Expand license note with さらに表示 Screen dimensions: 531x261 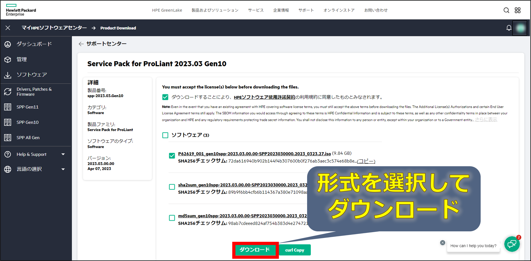point(486,120)
